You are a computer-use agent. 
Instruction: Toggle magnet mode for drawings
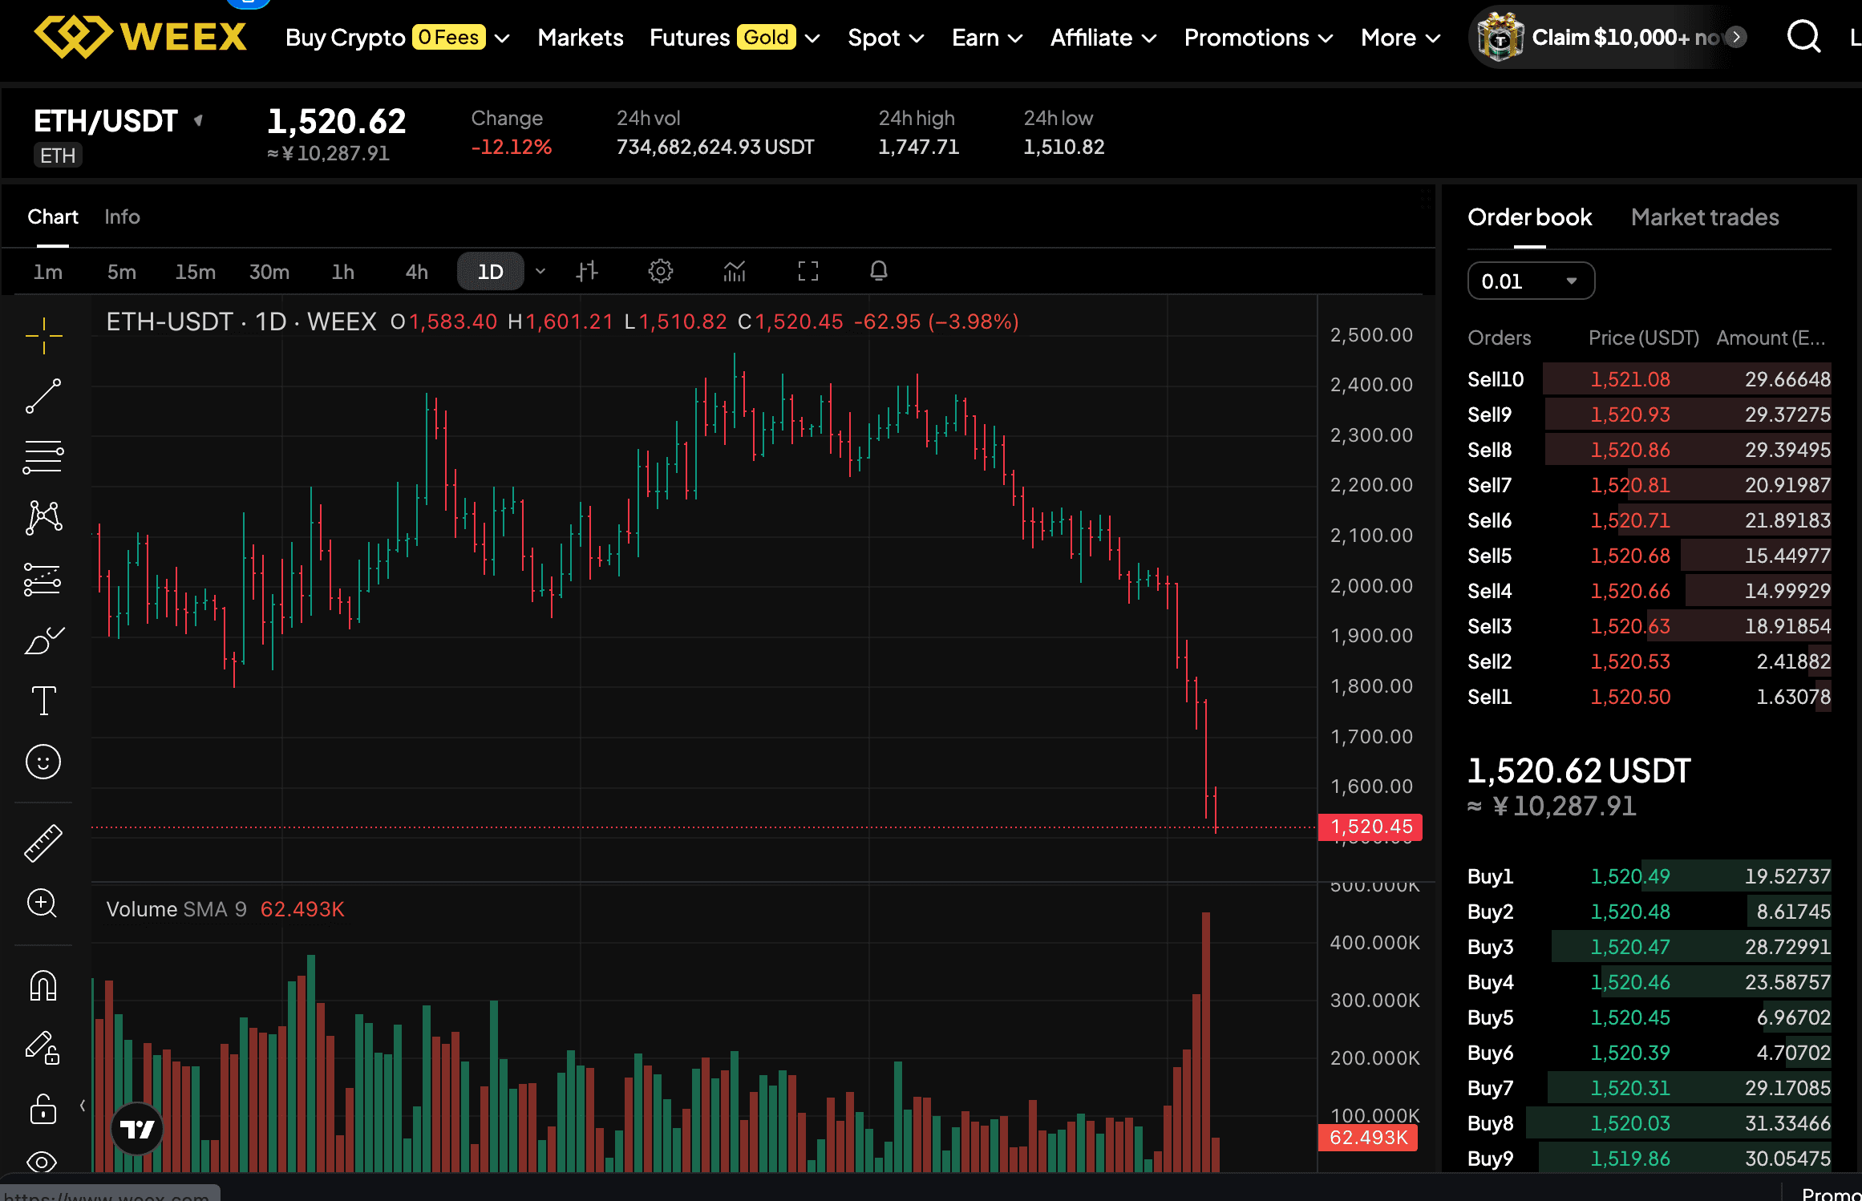(43, 986)
